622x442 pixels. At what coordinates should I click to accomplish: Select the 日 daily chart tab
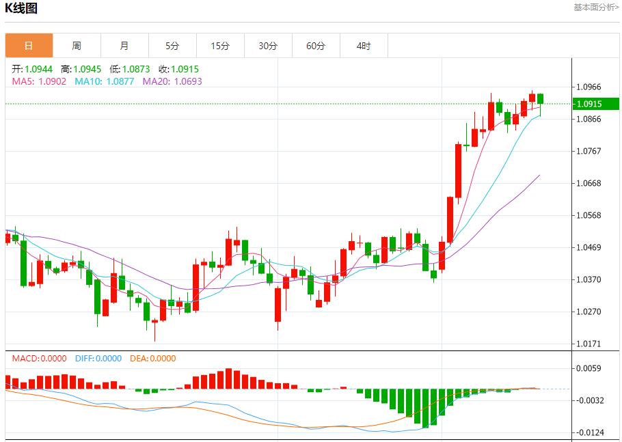[29, 46]
